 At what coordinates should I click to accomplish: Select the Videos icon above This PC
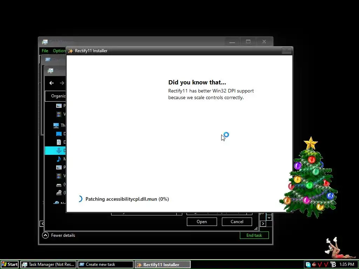coord(59,114)
